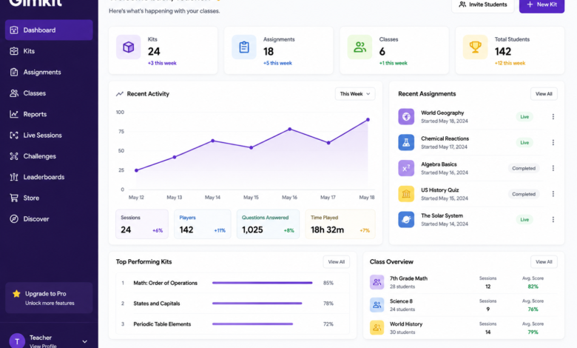The image size is (577, 348).
Task: Click the Time Played stat card
Action: click(340, 224)
